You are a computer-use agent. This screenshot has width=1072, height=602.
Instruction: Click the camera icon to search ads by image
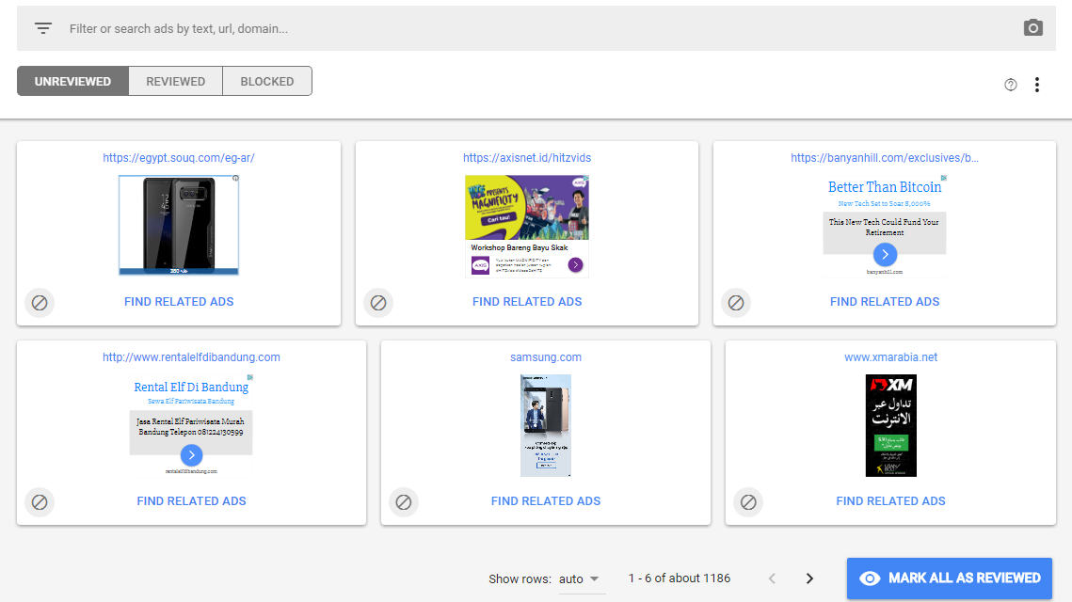[x=1032, y=27]
